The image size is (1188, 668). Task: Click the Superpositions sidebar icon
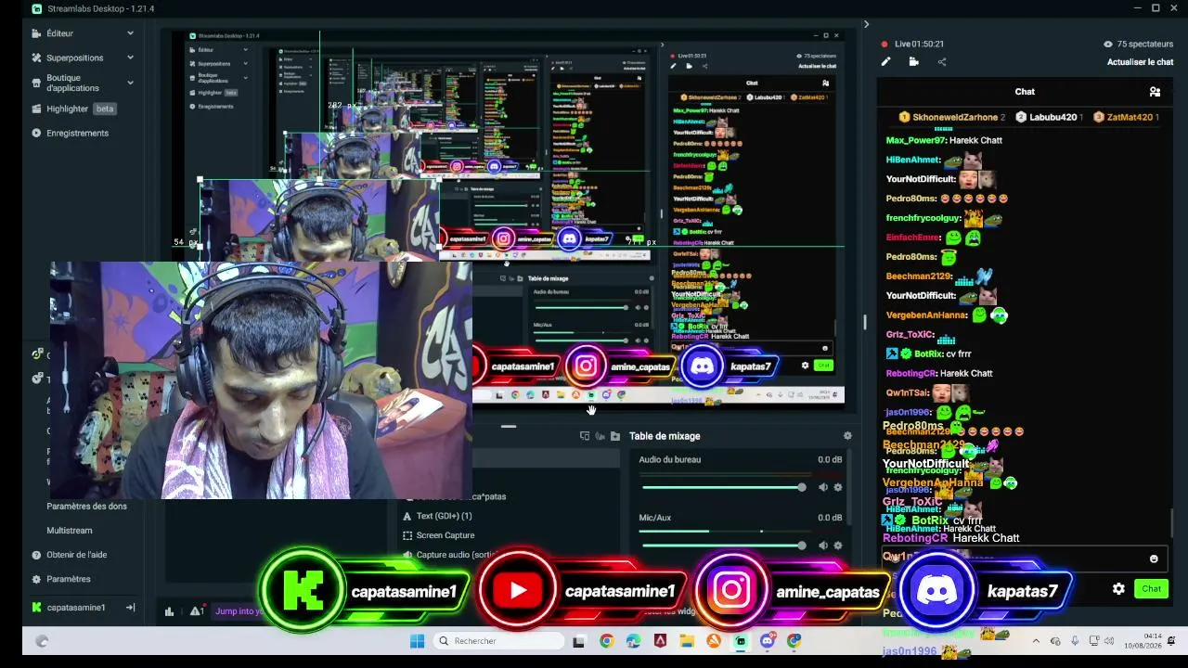point(36,58)
